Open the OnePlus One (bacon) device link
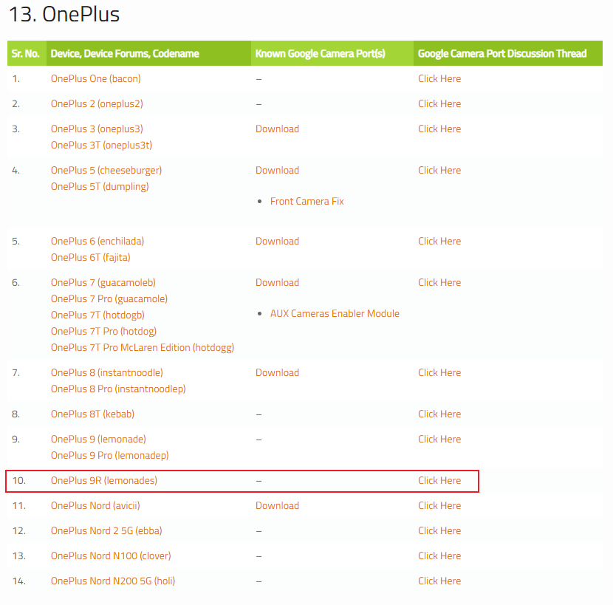This screenshot has width=613, height=605. click(x=95, y=78)
